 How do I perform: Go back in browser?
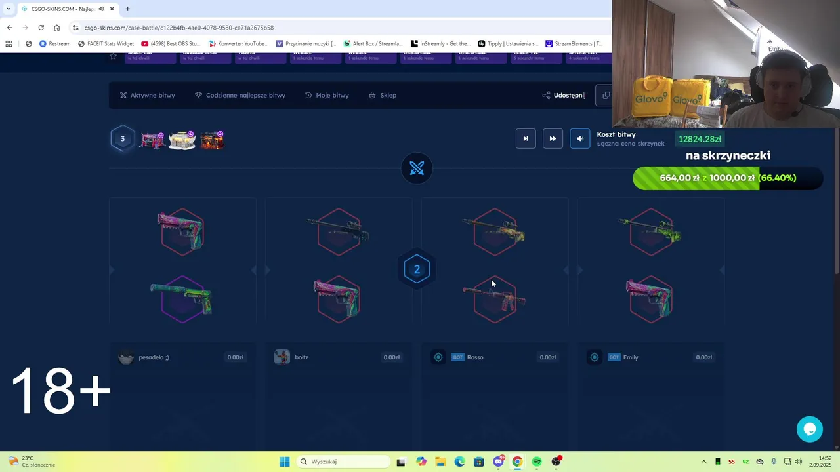coord(9,28)
